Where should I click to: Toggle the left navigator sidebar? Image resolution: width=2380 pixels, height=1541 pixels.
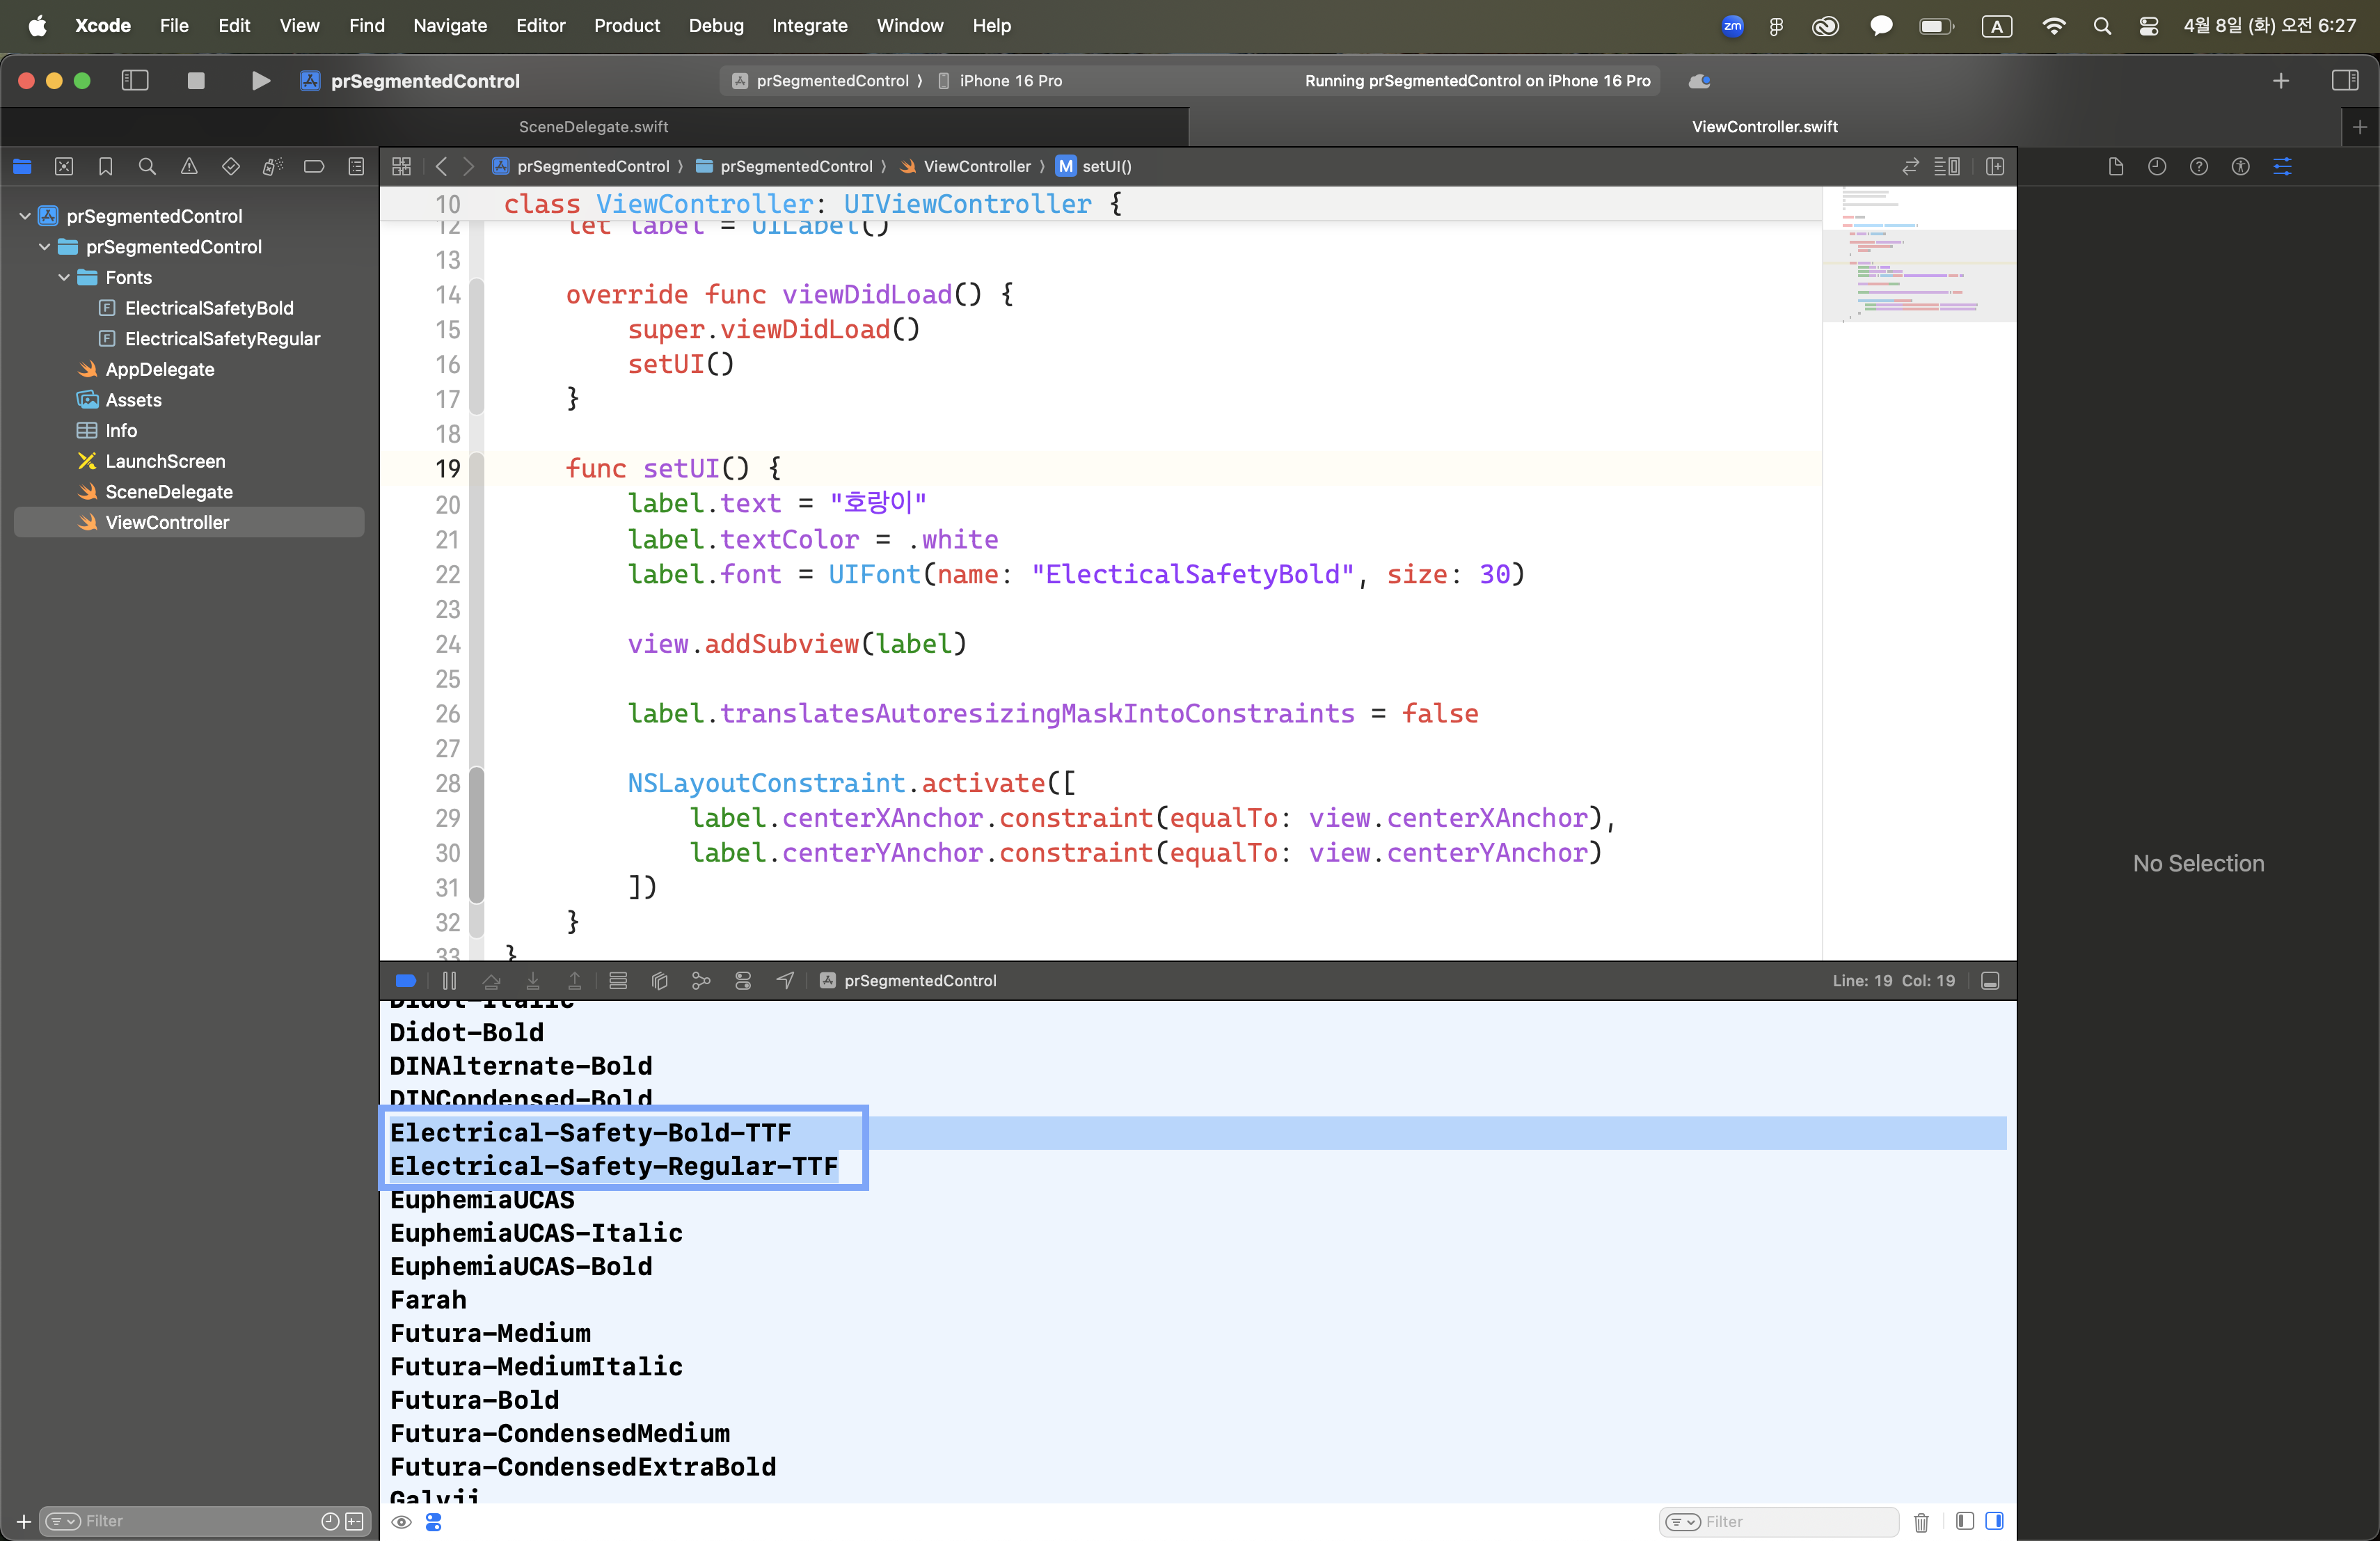click(x=135, y=80)
